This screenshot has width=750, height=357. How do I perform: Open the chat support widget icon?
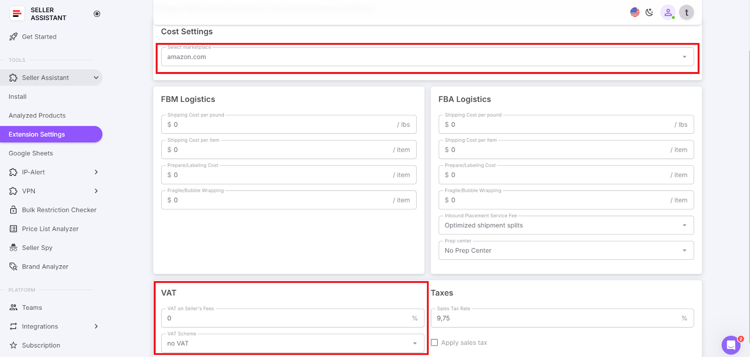pos(731,345)
